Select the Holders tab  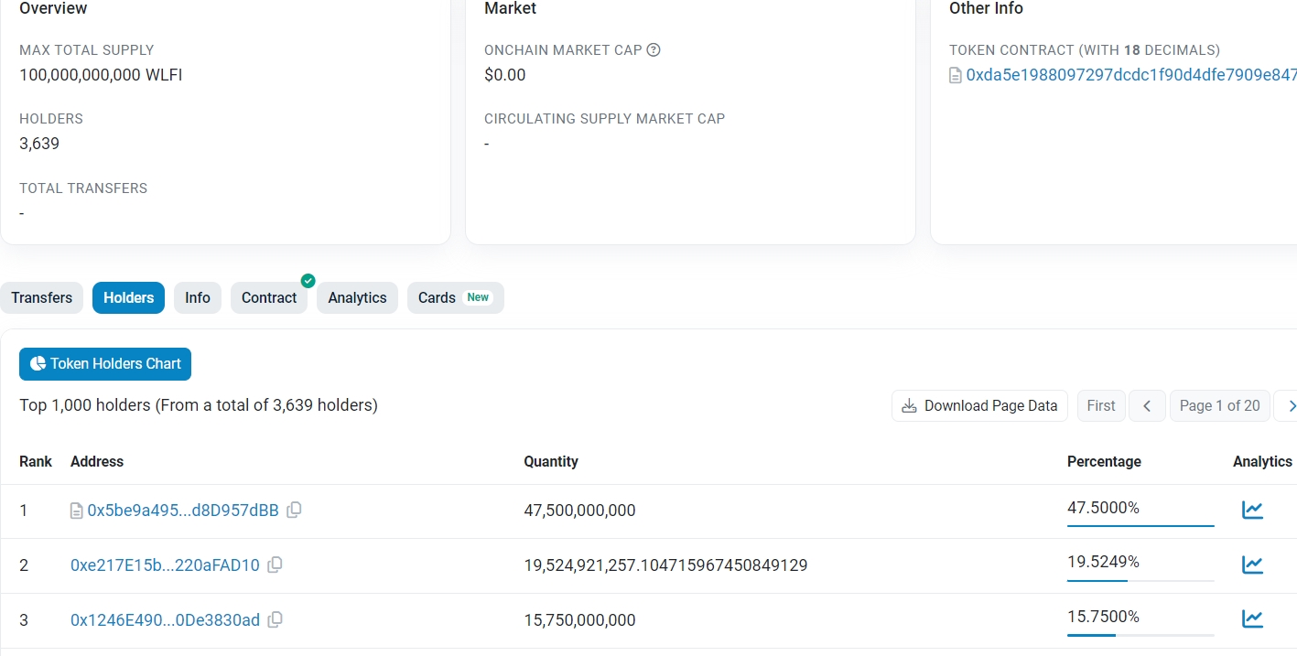click(x=128, y=298)
